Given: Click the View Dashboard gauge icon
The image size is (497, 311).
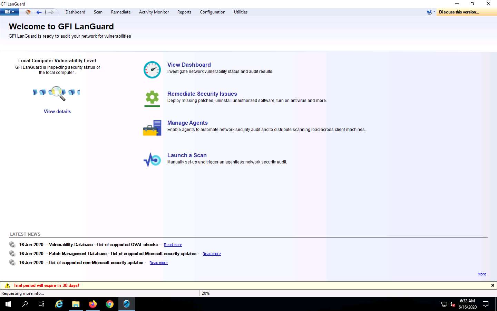Looking at the screenshot, I should click(152, 70).
